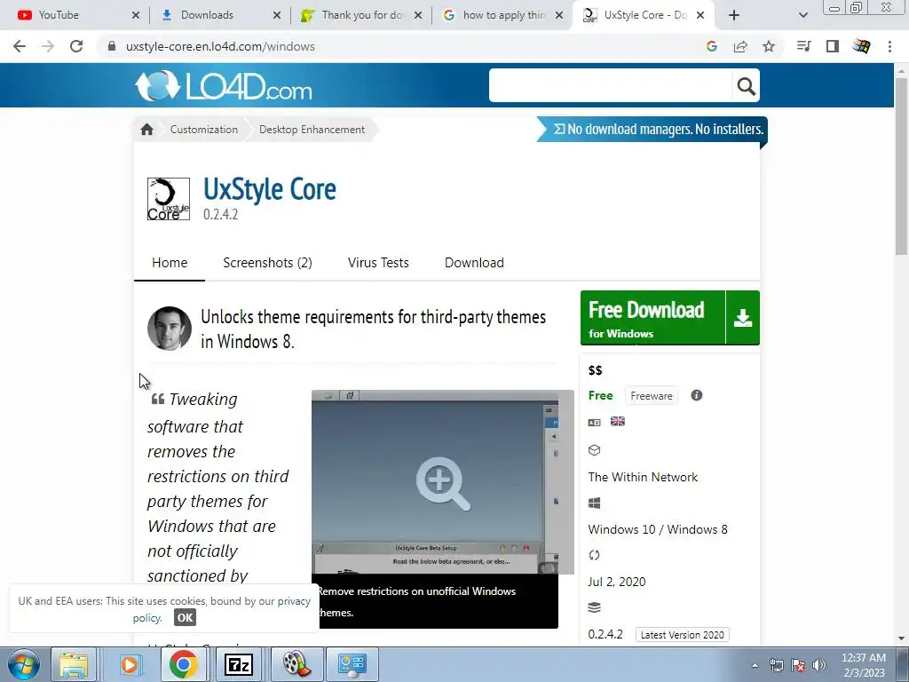
Task: Close the YouTube tab
Action: click(x=136, y=15)
